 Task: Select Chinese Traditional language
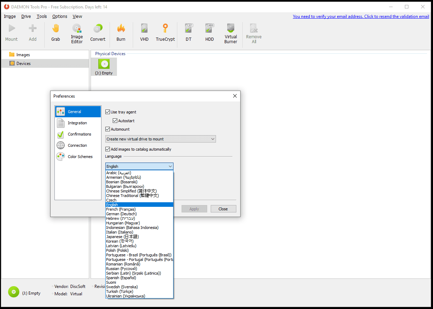pos(139,196)
